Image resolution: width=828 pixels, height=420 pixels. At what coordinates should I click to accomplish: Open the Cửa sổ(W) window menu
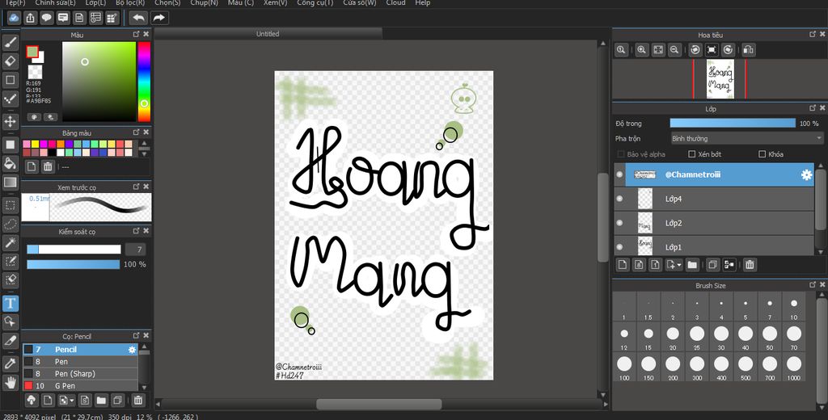point(360,2)
